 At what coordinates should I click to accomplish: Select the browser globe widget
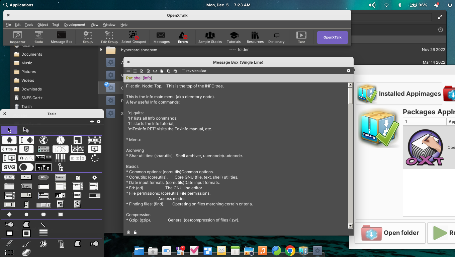click(43, 140)
